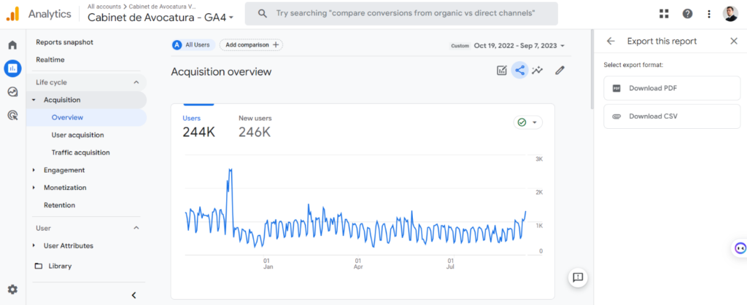Click the Analytics search field
Screen dimensions: 747x305
(x=401, y=14)
